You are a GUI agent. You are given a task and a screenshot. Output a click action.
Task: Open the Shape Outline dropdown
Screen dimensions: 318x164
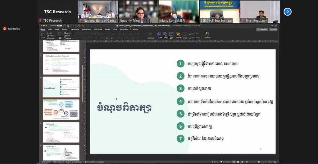click(x=195, y=38)
